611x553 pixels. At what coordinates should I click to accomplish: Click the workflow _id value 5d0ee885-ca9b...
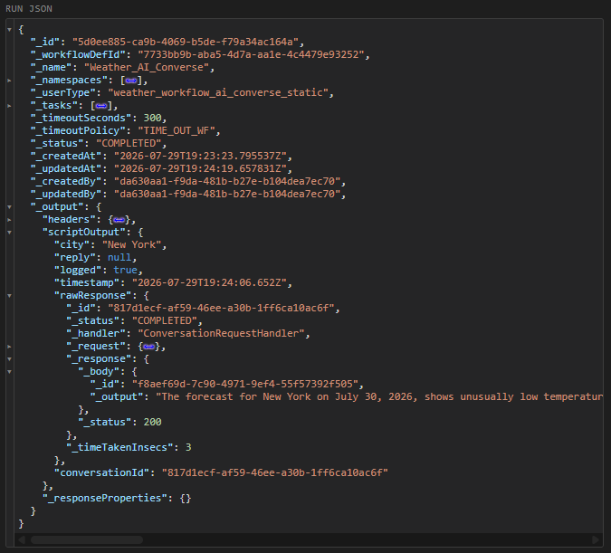click(186, 42)
